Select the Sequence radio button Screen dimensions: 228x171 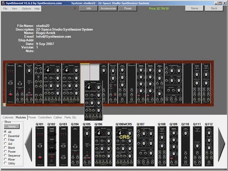(5, 156)
